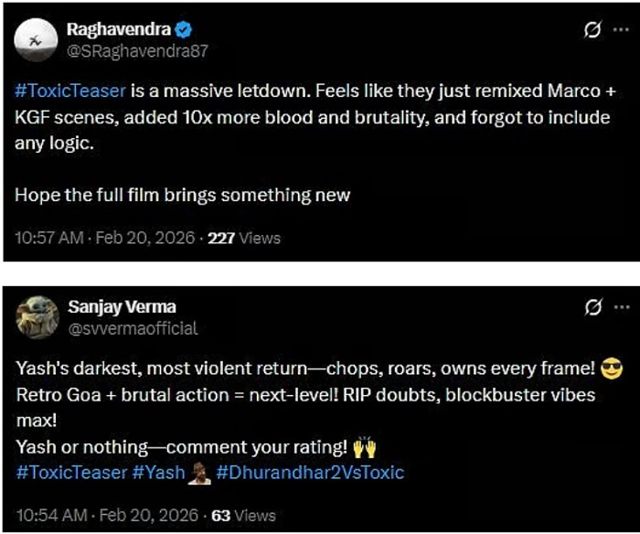Click the blue verified badge beside Raghavendra
This screenshot has width=640, height=534.
click(x=185, y=30)
